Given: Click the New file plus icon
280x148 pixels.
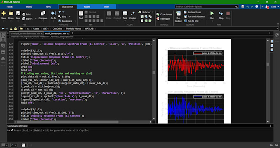Looking at the screenshot, I should point(4,14).
